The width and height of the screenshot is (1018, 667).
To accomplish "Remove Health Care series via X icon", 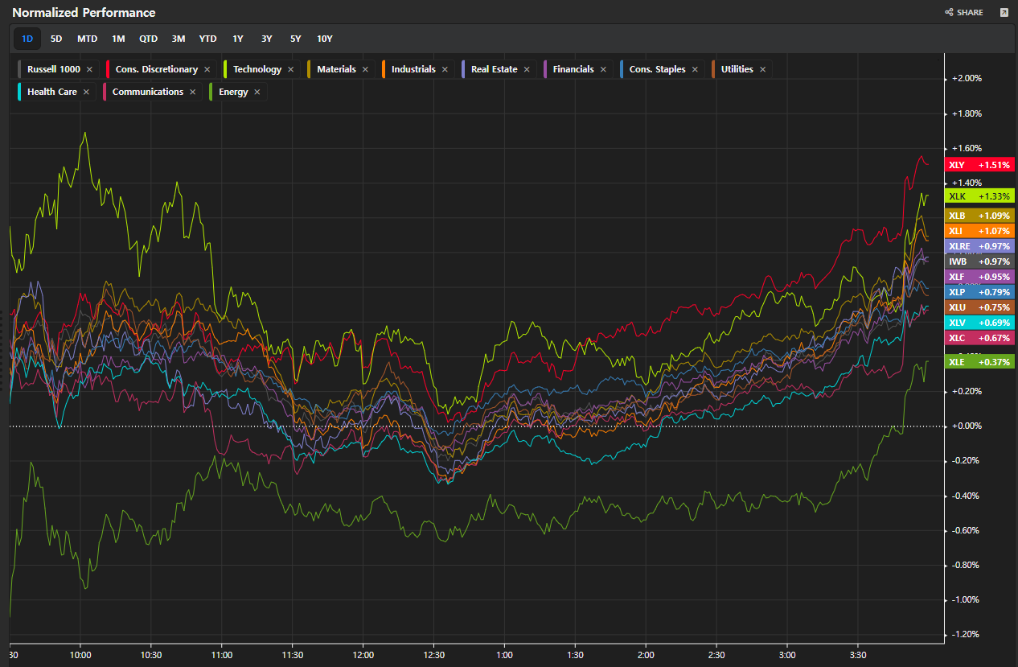I will pos(86,92).
